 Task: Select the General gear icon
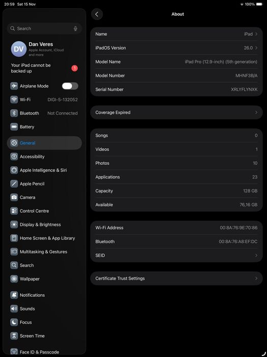[14, 143]
